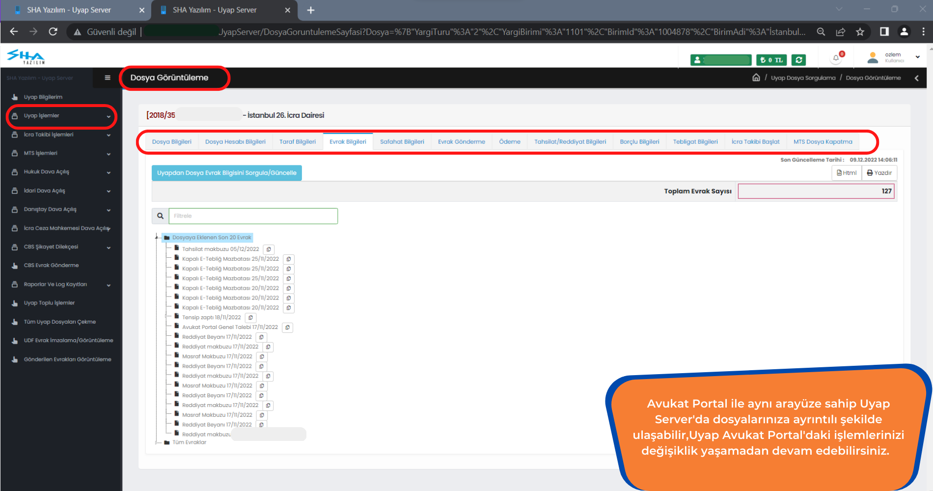Switch to the Evrak Gönderme tab

pos(461,142)
